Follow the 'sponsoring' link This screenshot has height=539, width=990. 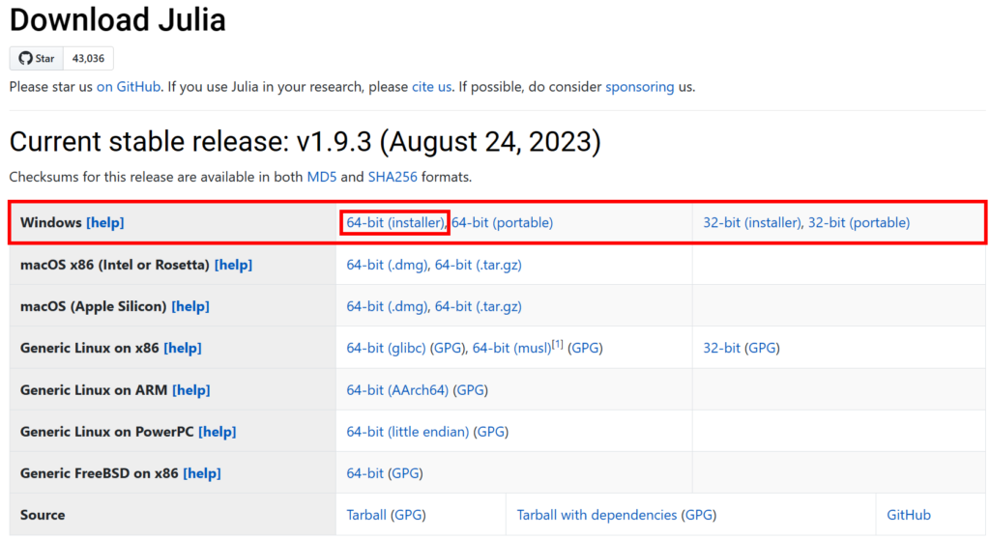pos(640,87)
